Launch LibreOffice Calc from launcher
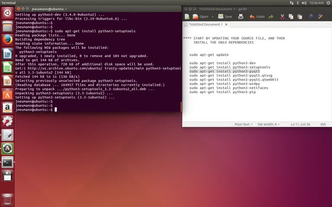The height and width of the screenshot is (207, 332). pos(7,67)
